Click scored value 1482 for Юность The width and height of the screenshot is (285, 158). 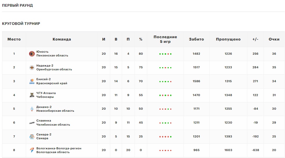pos(197,54)
